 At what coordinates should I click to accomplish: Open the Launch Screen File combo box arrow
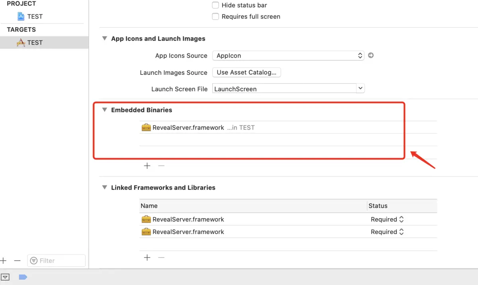360,88
